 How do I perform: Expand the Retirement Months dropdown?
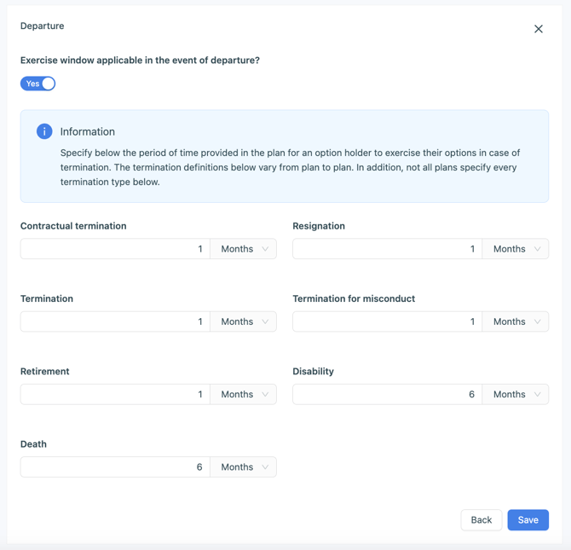point(244,394)
